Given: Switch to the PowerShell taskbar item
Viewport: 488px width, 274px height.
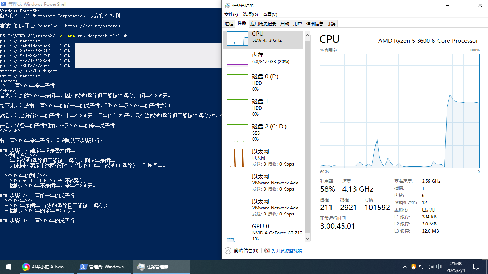Looking at the screenshot, I should pos(104,267).
